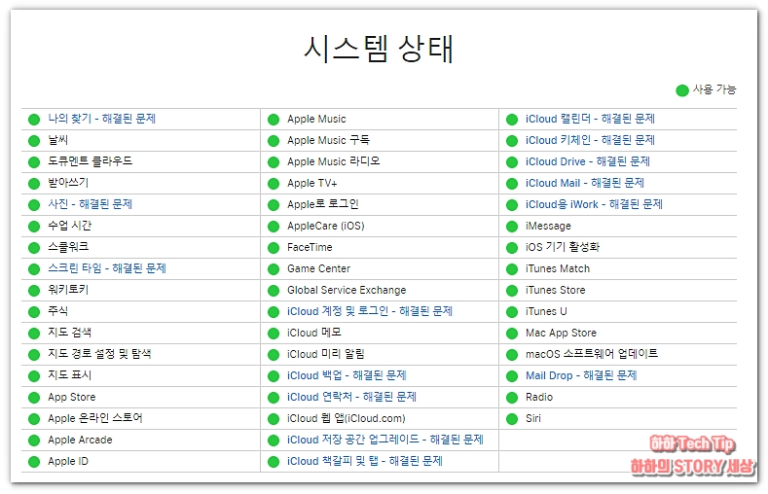
Task: Click the Apple 온라인 스토어 entry
Action: [x=95, y=418]
